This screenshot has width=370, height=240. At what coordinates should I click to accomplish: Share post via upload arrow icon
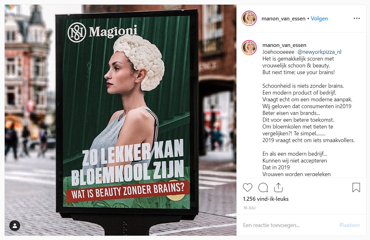(x=279, y=187)
